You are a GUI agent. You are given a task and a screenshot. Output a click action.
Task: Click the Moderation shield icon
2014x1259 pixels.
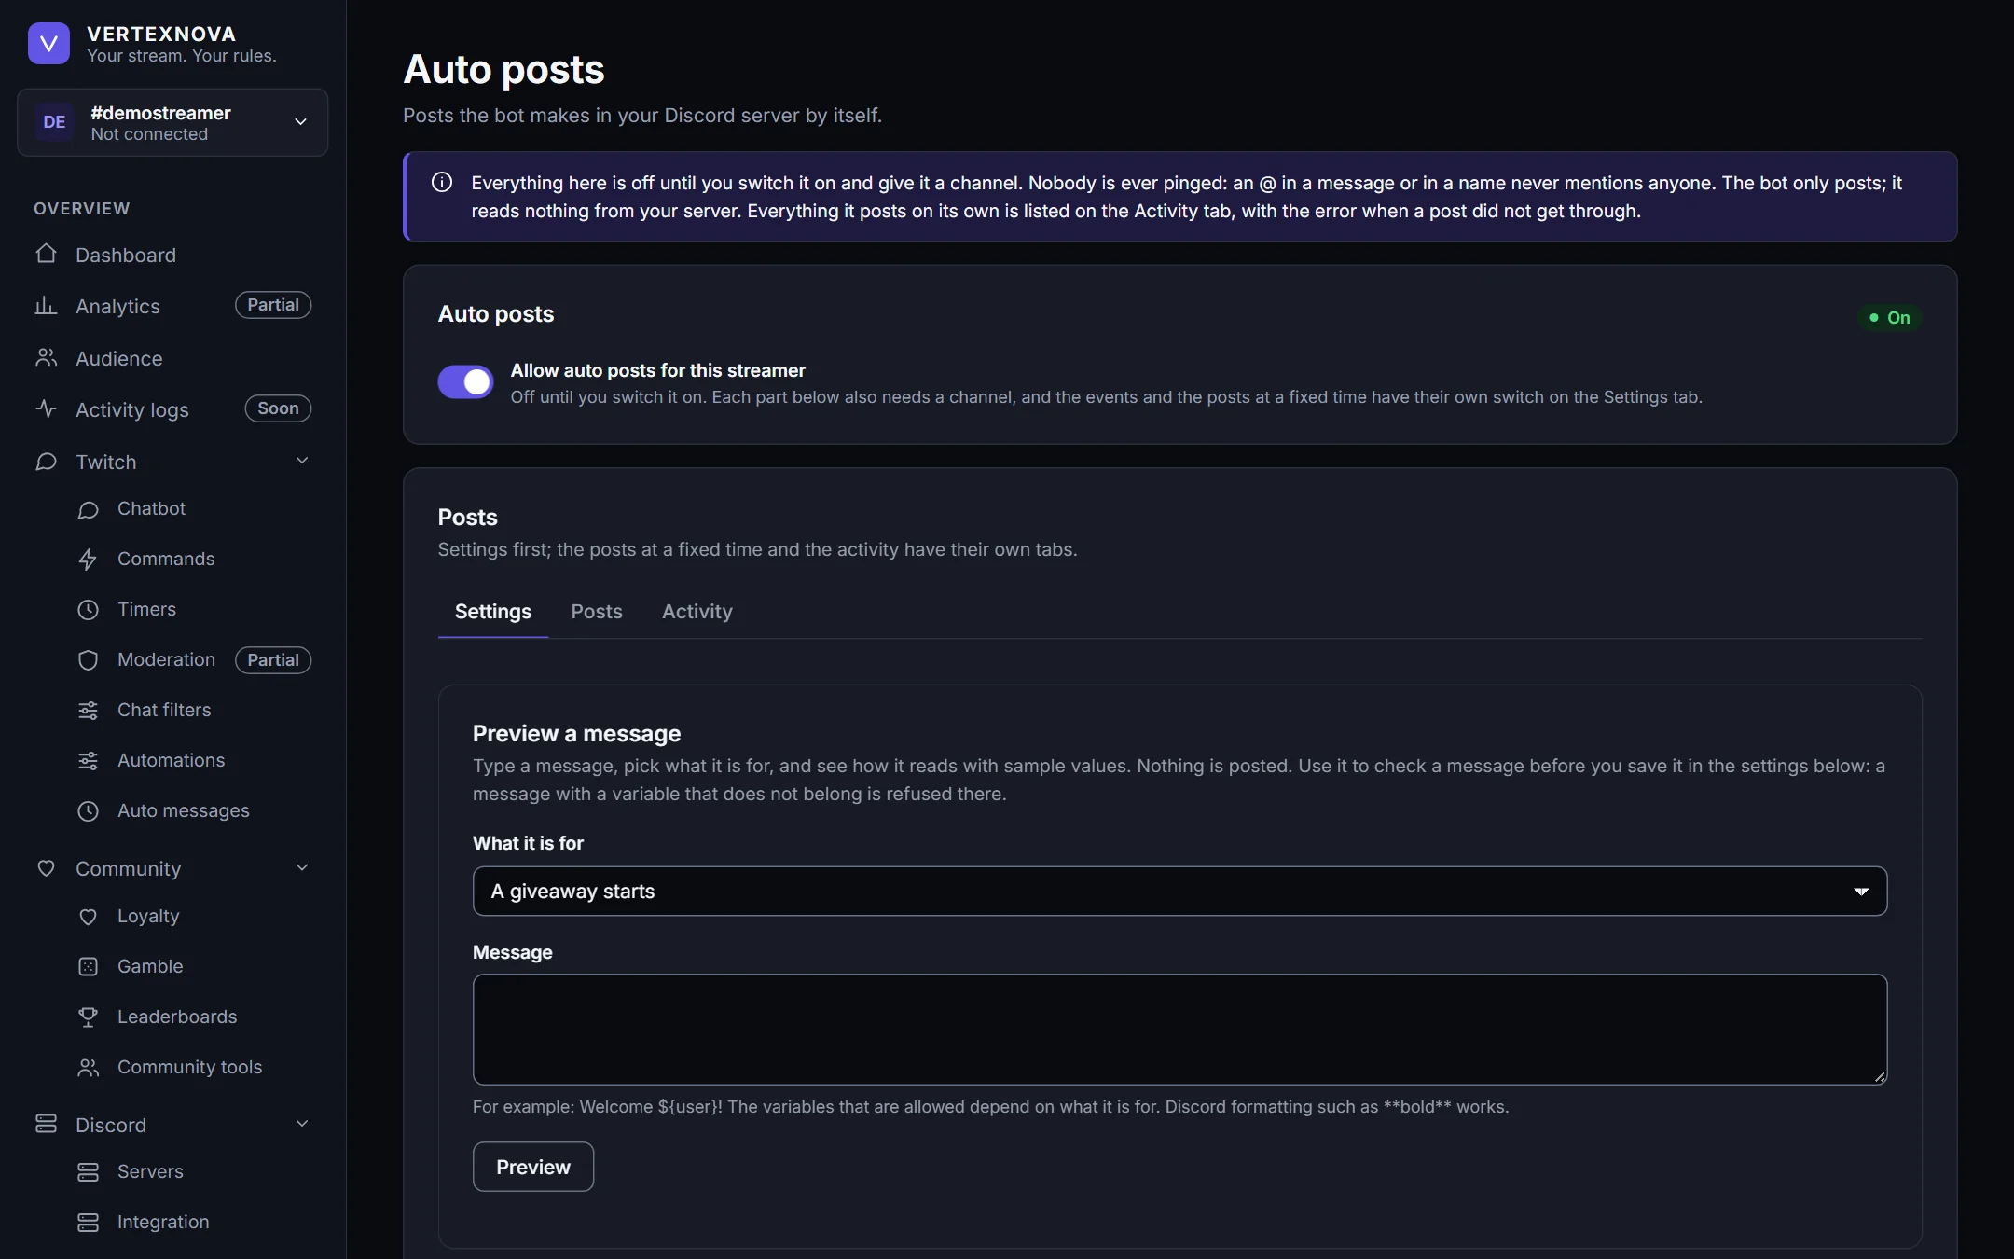coord(88,660)
